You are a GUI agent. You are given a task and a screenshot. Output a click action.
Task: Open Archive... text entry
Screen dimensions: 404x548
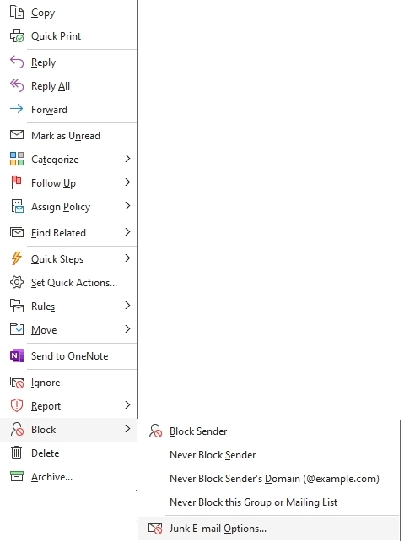pyautogui.click(x=52, y=477)
